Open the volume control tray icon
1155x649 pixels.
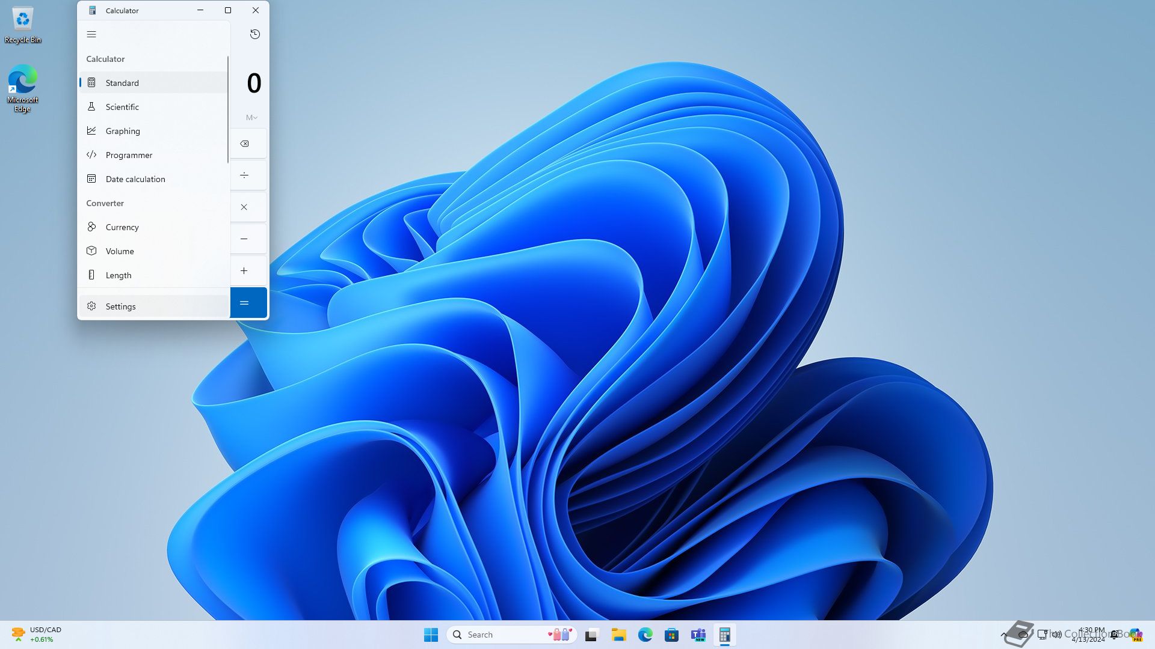[1057, 635]
